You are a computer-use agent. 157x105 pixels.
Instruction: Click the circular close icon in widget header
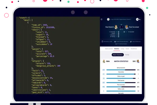(x=102, y=19)
